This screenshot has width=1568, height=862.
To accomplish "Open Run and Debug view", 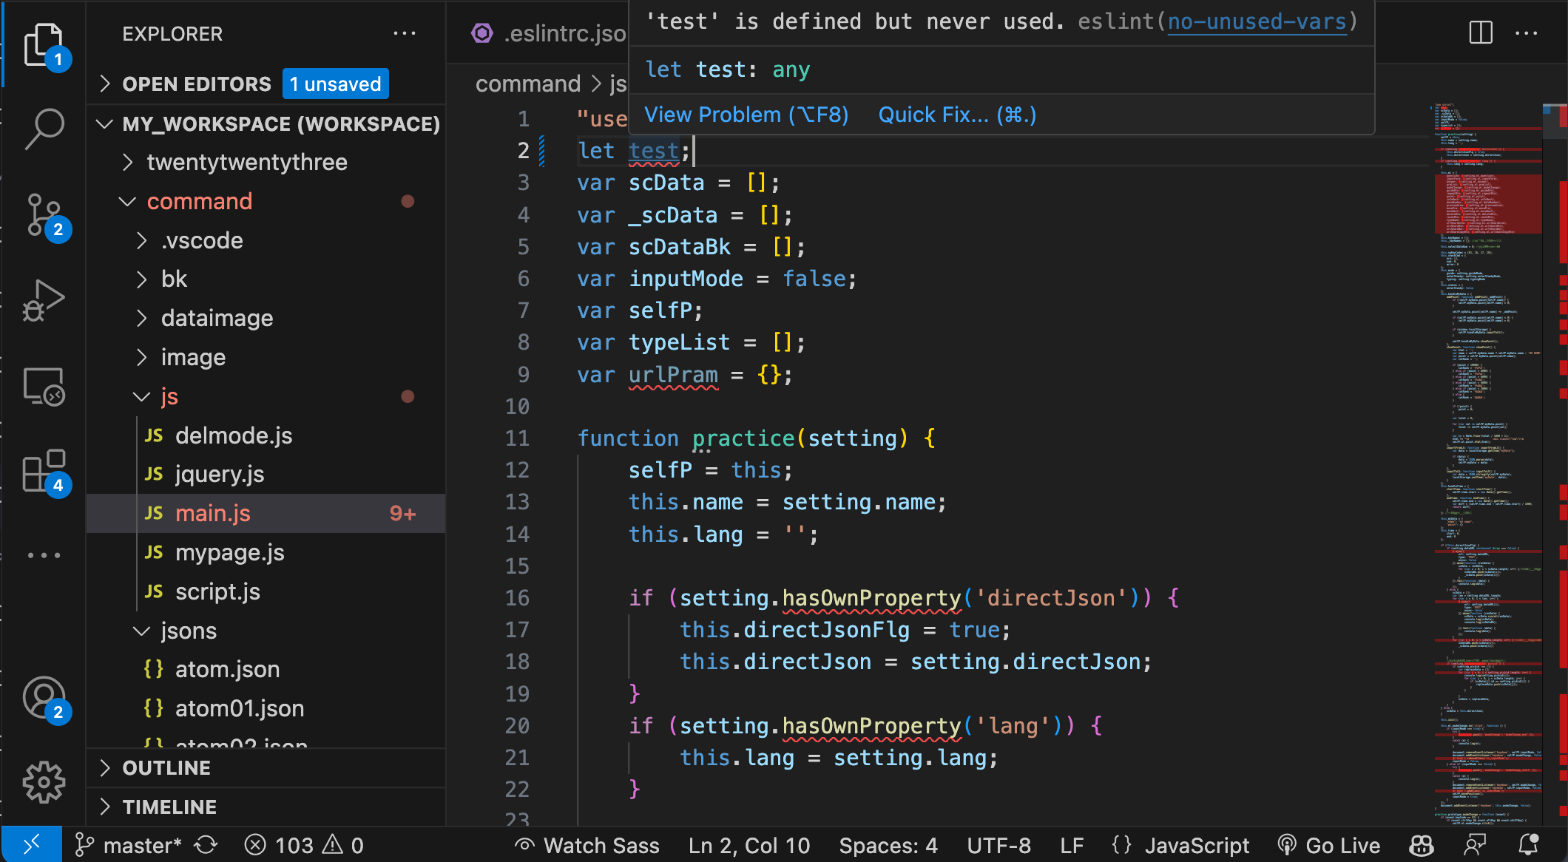I will pyautogui.click(x=44, y=301).
